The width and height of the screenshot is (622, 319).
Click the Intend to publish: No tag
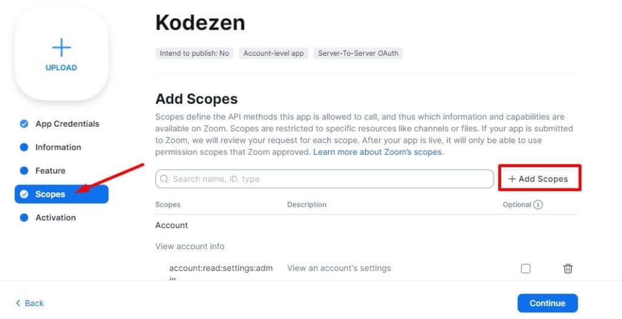point(194,53)
